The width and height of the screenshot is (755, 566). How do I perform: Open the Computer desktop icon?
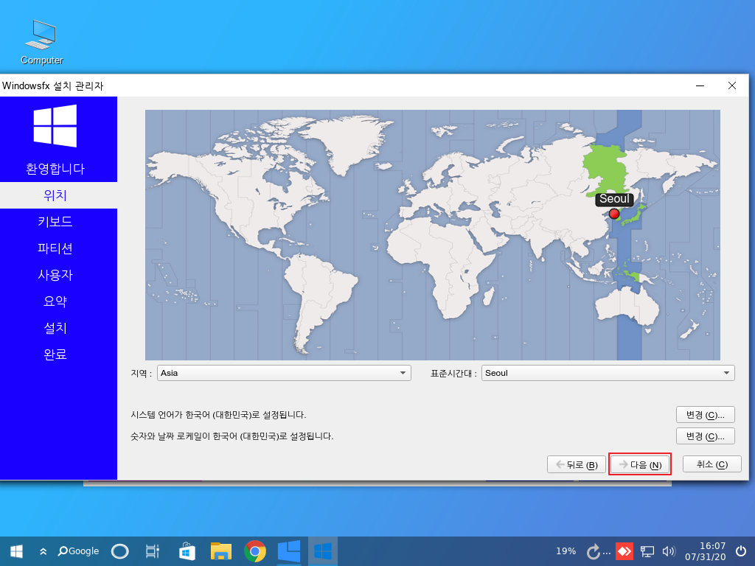(x=42, y=42)
